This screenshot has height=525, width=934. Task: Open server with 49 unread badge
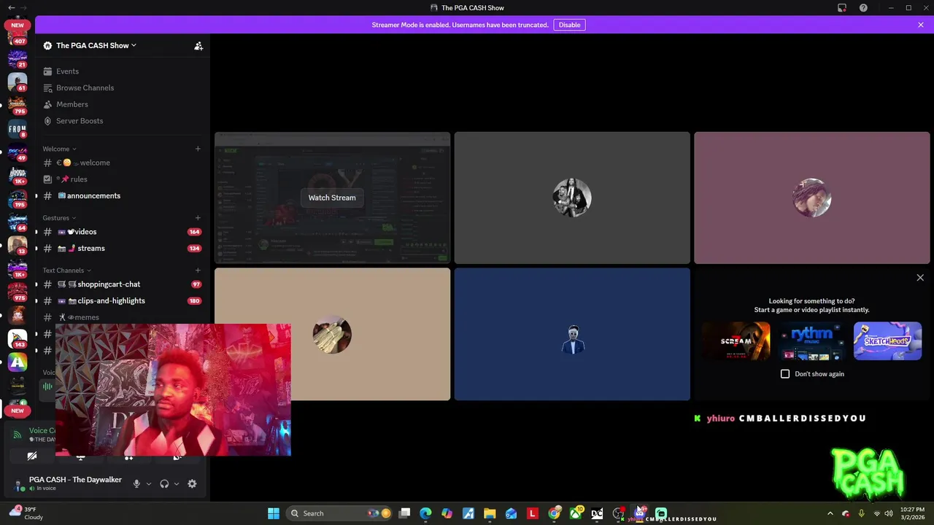[18, 152]
